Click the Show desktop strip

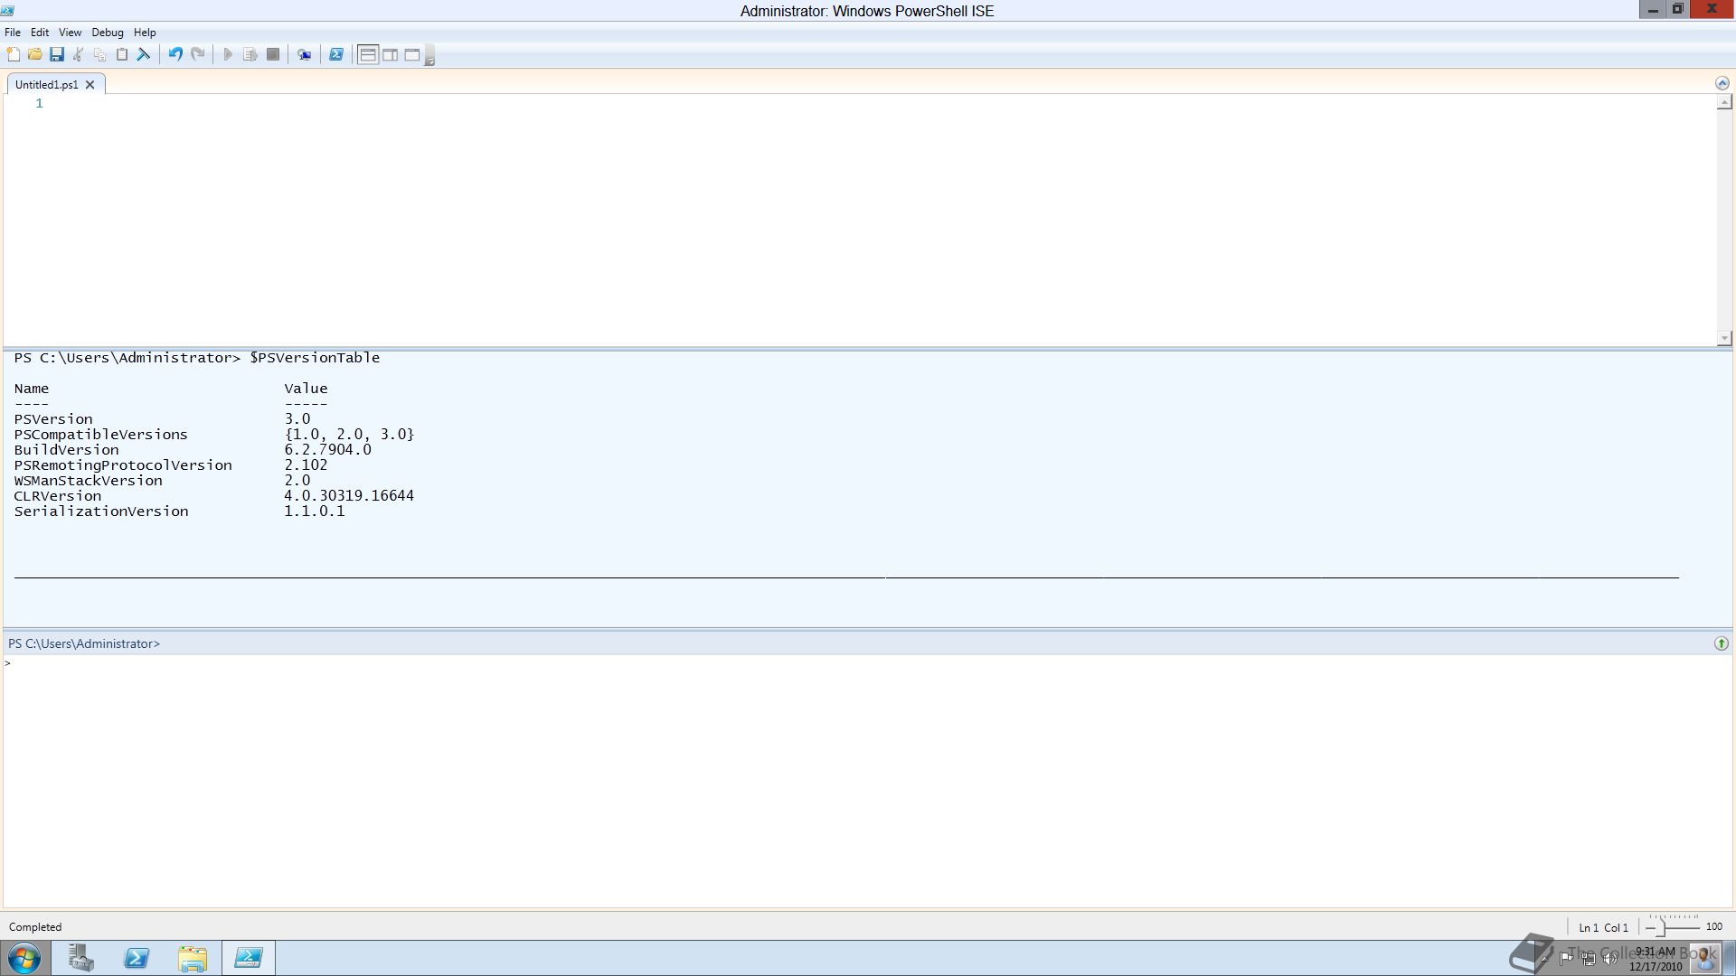pos(1730,958)
